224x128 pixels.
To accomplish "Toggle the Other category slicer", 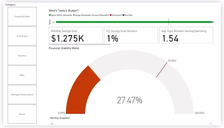I will click(22, 75).
